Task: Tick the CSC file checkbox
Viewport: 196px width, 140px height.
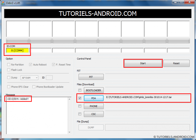Action: pos(80,114)
